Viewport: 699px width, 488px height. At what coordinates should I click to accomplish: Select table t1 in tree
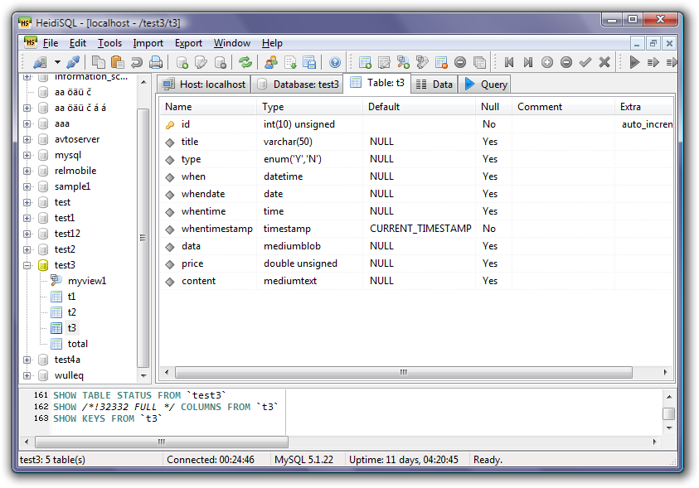coord(71,297)
